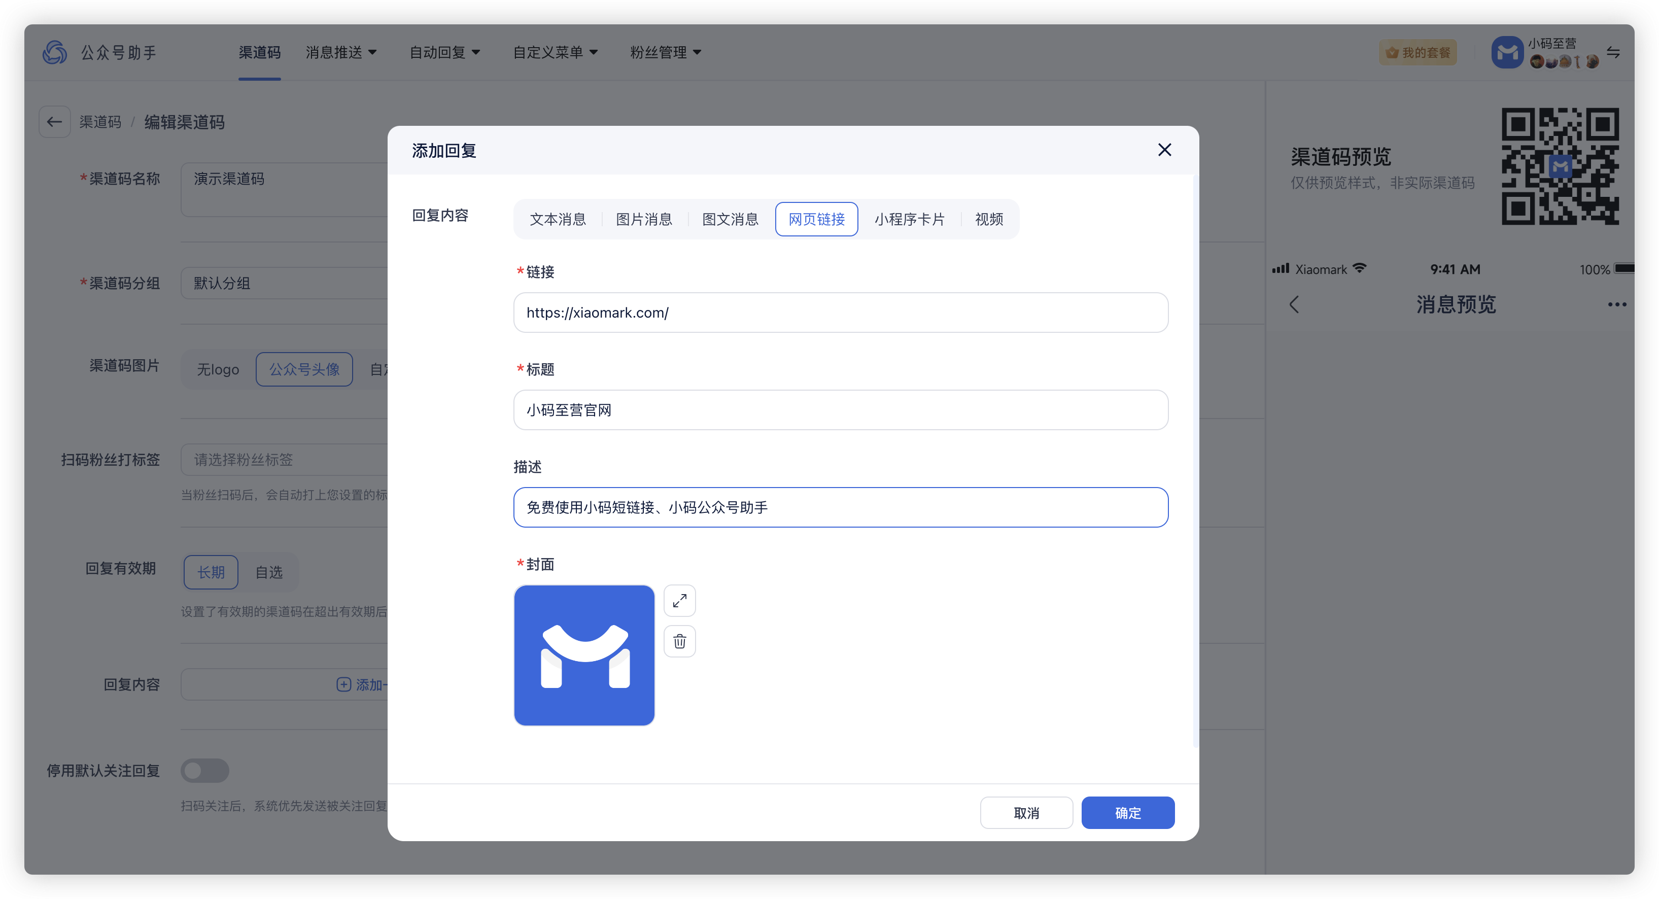The width and height of the screenshot is (1659, 899).
Task: Tap the back chevron in 消息预览
Action: point(1295,304)
